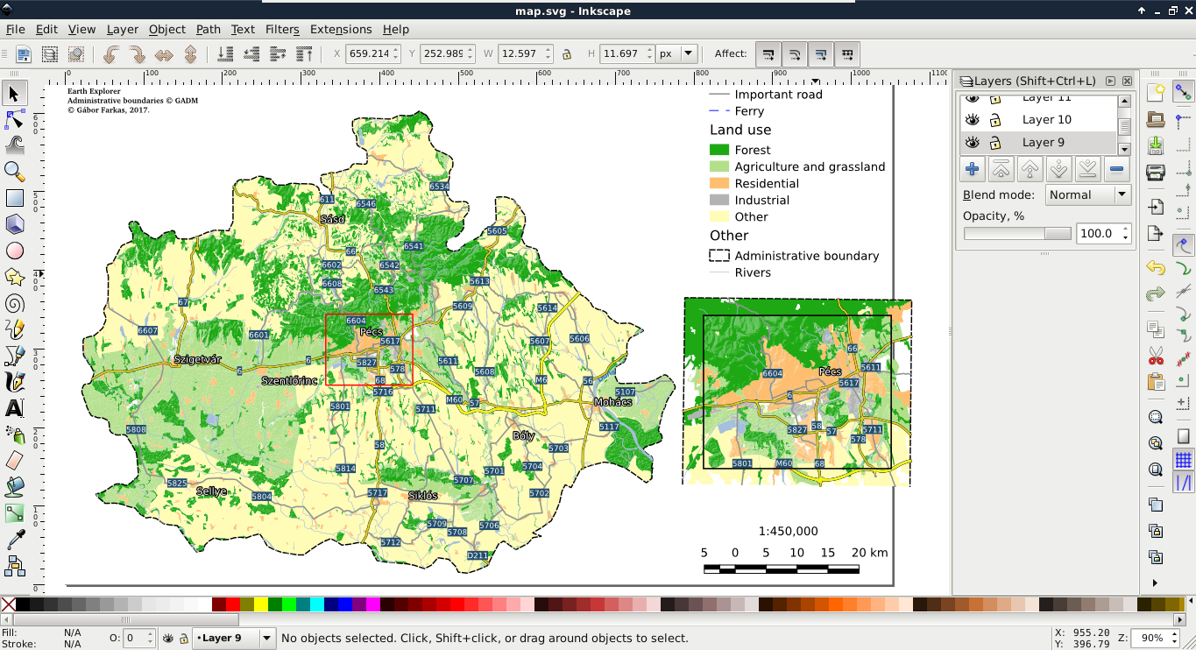
Task: Click the Print document icon
Action: (x=1156, y=172)
